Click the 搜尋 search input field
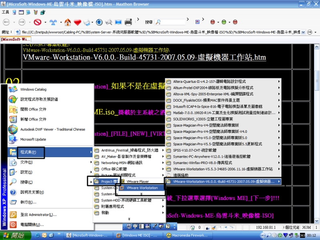This screenshot has width=320, height=240. (172, 22)
